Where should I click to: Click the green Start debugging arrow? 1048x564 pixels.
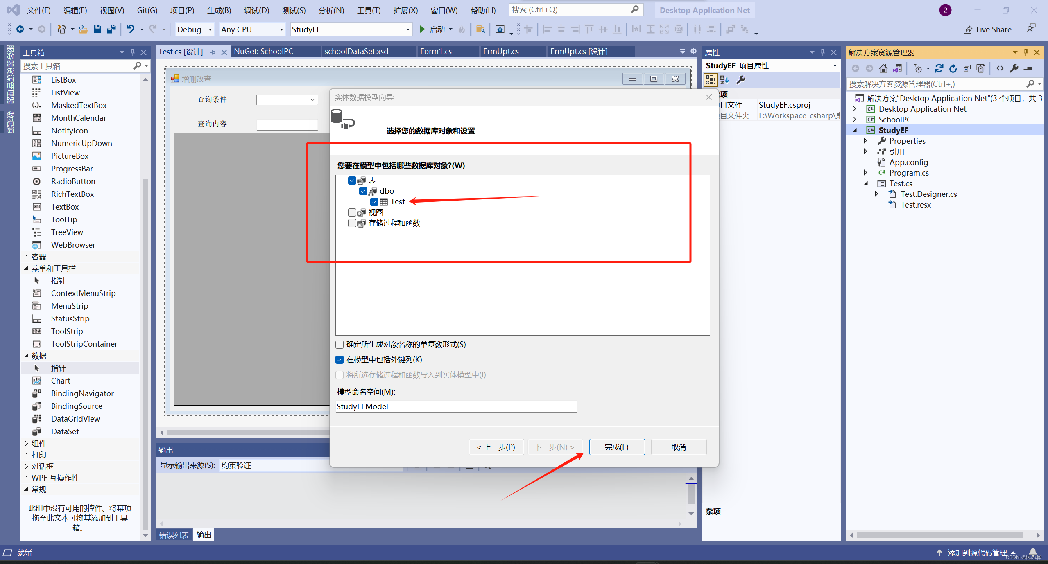pos(422,29)
